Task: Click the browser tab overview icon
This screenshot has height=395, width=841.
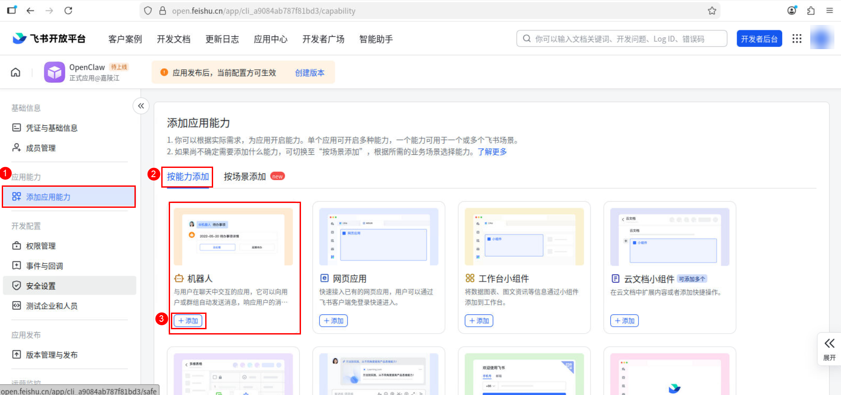Action: coord(12,10)
